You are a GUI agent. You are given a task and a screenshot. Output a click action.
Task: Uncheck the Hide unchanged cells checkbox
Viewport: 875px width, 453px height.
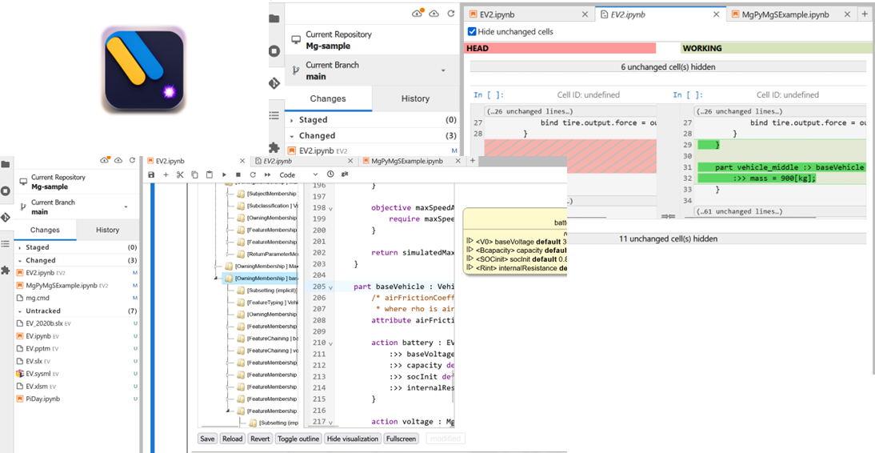[x=472, y=32]
